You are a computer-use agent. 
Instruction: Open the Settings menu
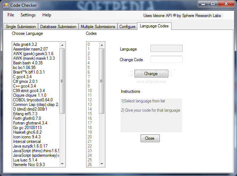click(28, 15)
